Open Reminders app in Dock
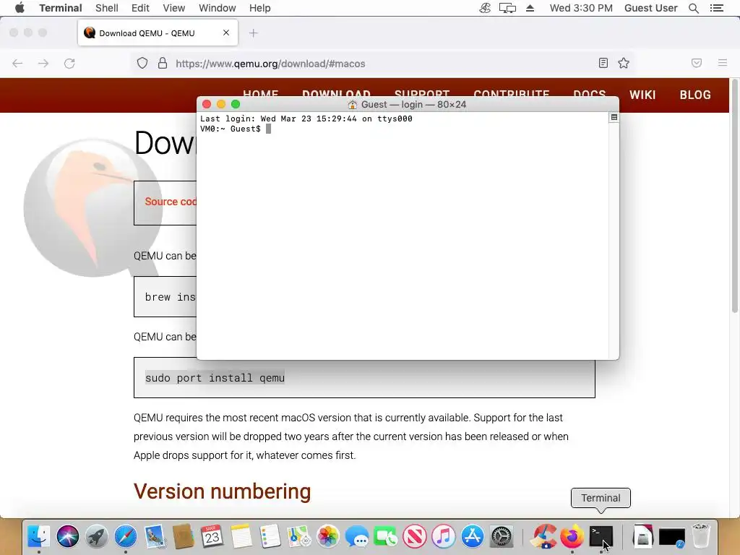Screen dimensions: 740x555 [x=270, y=537]
